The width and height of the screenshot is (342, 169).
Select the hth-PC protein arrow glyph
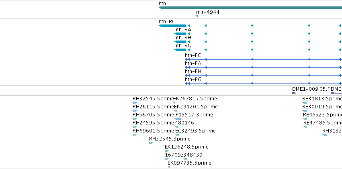[186, 59]
